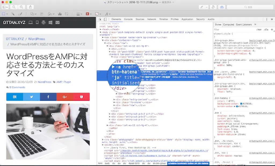
Task: Open the selection tool dropdown
Action: pos(5,14)
